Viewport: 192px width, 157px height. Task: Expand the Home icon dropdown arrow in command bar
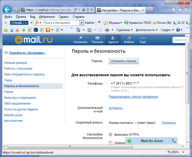pos(84,30)
